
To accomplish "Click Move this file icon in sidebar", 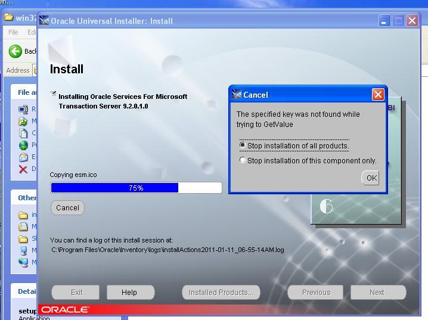I will point(23,121).
